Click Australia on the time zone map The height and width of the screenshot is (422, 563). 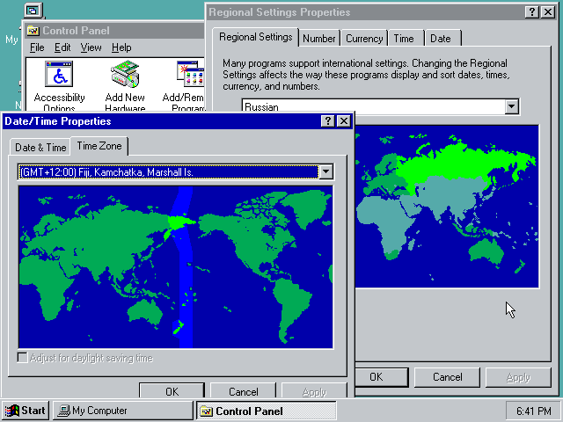(x=145, y=311)
